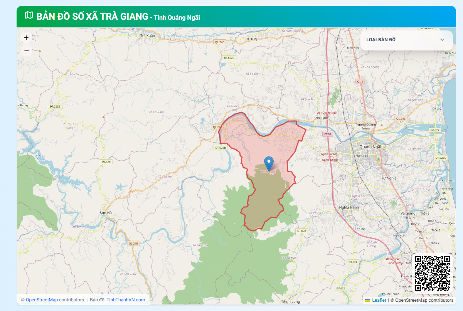Click the Trương Quang Trọng label
The image size is (463, 311).
coord(365,126)
